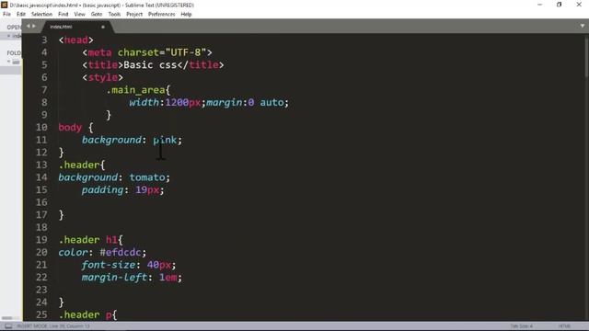Click the '.header' selector on line 13
The image size is (589, 331).
(x=79, y=165)
